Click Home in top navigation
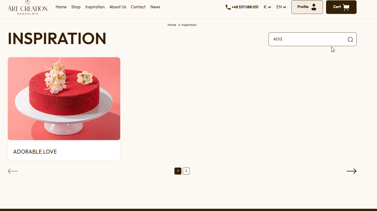Viewport: 377px width, 211px height. [61, 7]
